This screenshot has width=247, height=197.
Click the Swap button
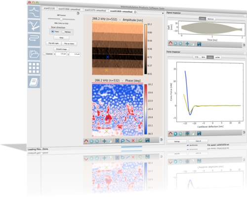61,38
